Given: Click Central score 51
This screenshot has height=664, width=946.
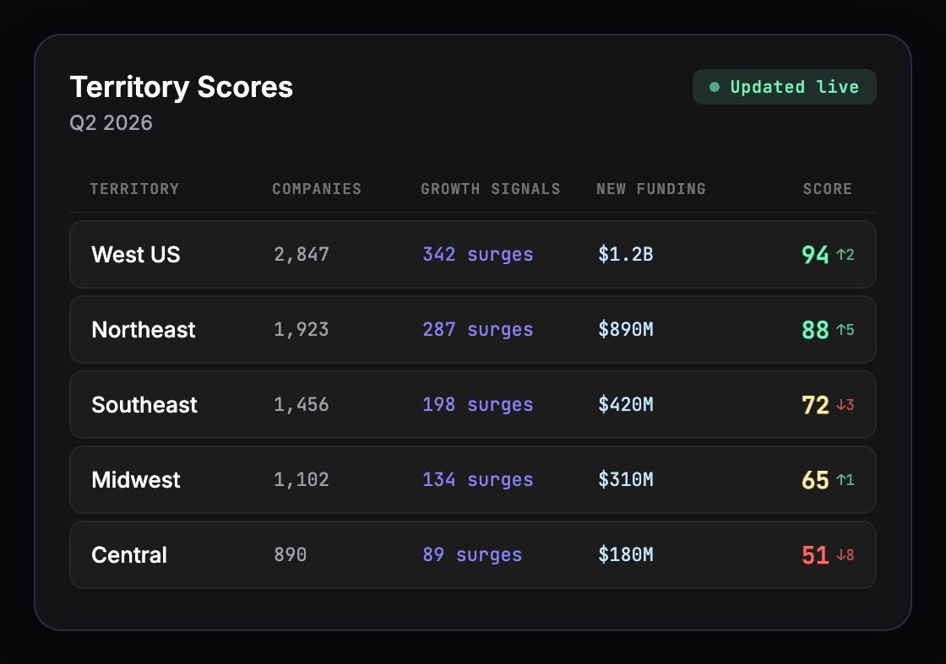Looking at the screenshot, I should [815, 555].
